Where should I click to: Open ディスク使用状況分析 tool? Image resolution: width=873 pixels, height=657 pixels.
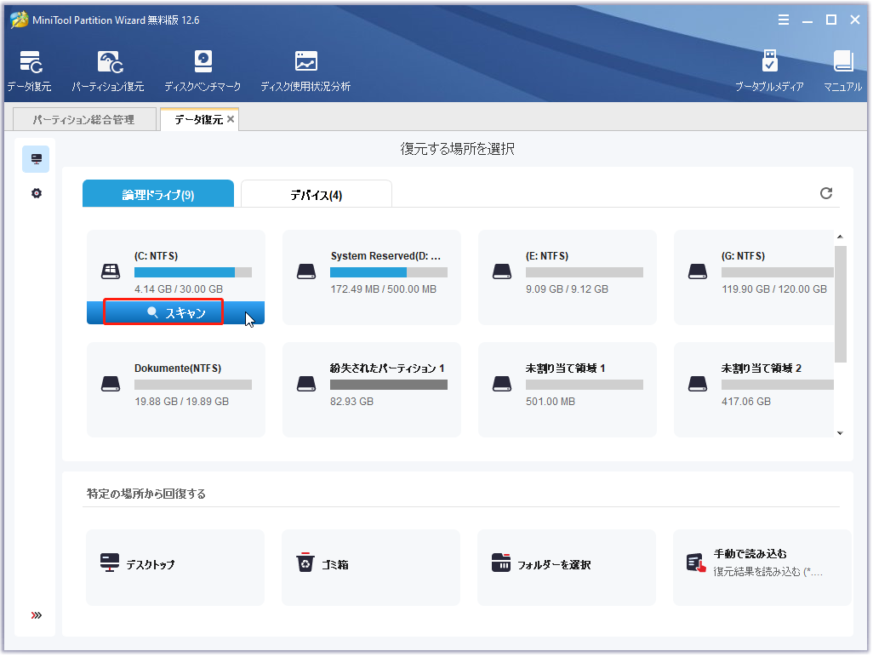305,70
